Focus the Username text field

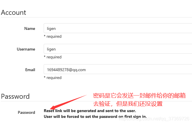coord(118,49)
